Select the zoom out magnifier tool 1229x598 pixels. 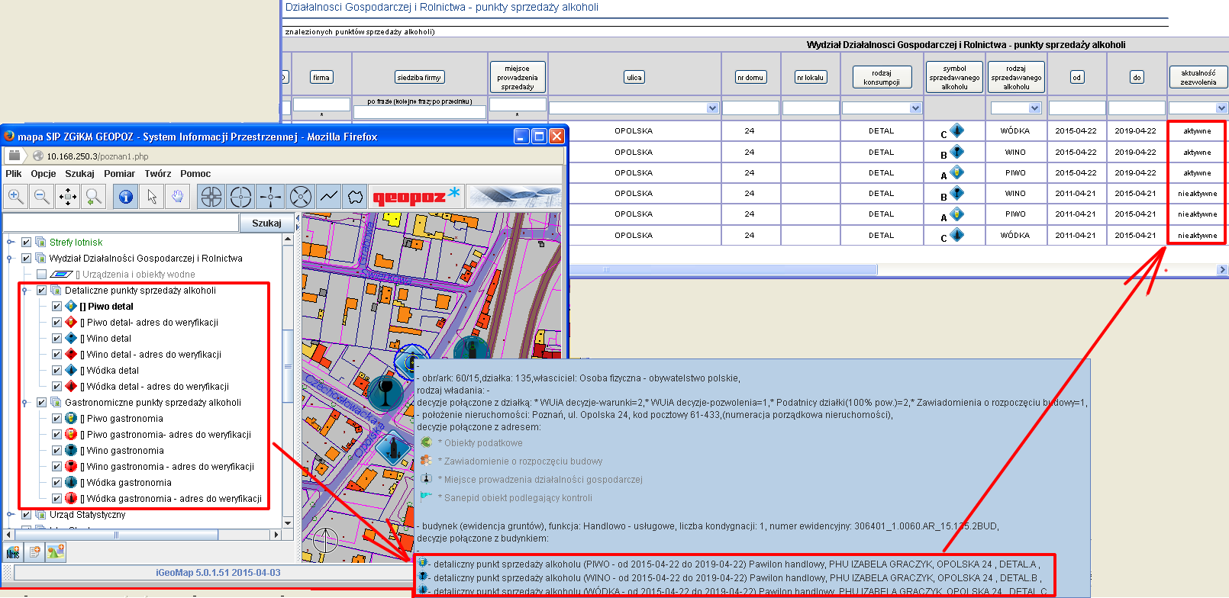tap(42, 197)
